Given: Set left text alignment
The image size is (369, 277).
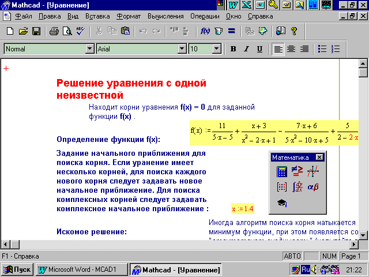Looking at the screenshot, I should click(x=278, y=49).
